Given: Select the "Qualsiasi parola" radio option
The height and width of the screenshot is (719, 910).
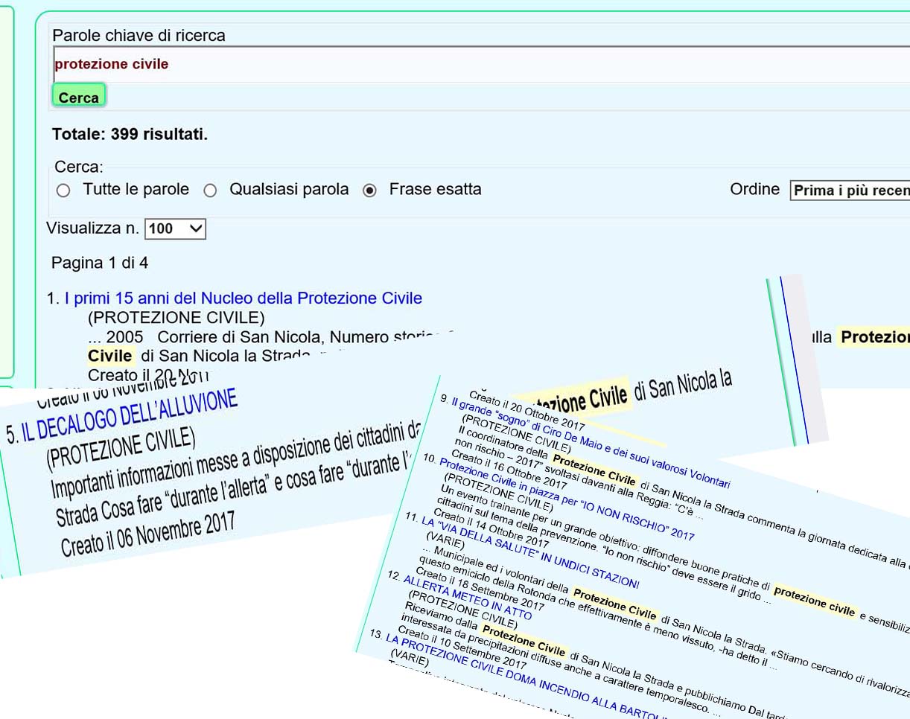Looking at the screenshot, I should [210, 191].
